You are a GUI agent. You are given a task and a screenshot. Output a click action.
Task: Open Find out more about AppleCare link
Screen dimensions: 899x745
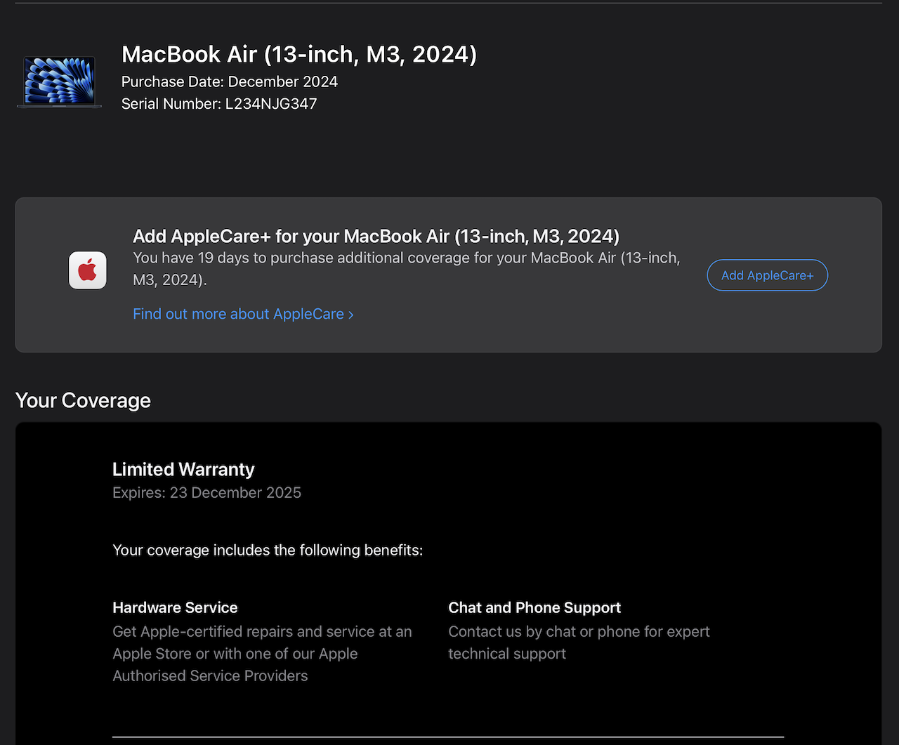pos(243,314)
